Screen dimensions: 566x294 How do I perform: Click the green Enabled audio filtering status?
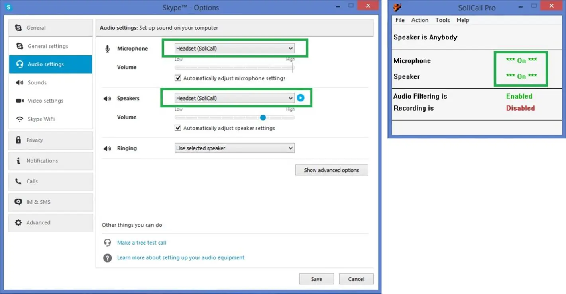519,96
